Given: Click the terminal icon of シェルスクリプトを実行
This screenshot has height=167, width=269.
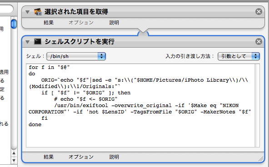Looking at the screenshot, I should tap(38, 41).
